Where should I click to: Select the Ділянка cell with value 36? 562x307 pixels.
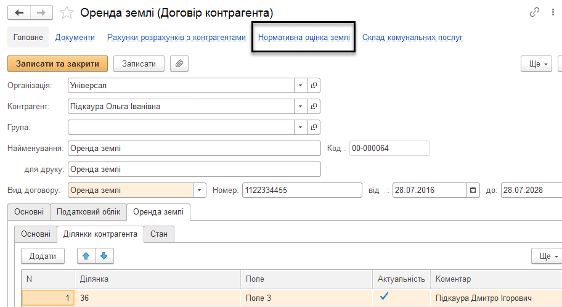click(158, 298)
